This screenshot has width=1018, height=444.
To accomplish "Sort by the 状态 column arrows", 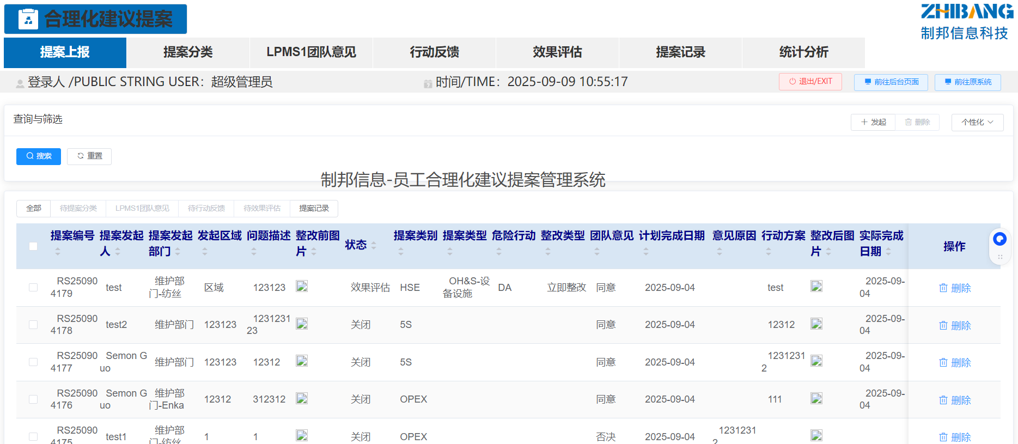I will [x=374, y=246].
